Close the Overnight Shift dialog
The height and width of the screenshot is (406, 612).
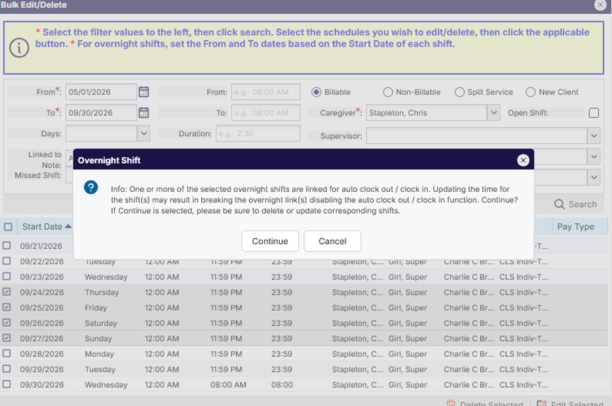(523, 160)
